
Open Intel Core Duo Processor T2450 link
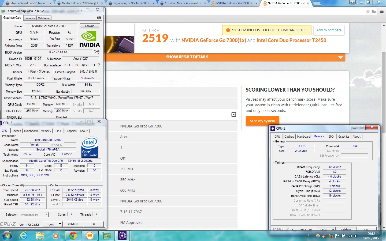coord(291,40)
